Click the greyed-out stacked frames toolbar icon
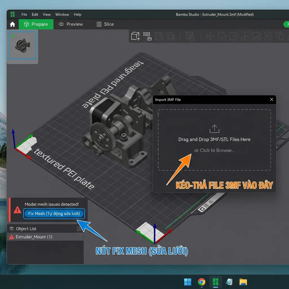The width and height of the screenshot is (289, 289). (x=170, y=36)
